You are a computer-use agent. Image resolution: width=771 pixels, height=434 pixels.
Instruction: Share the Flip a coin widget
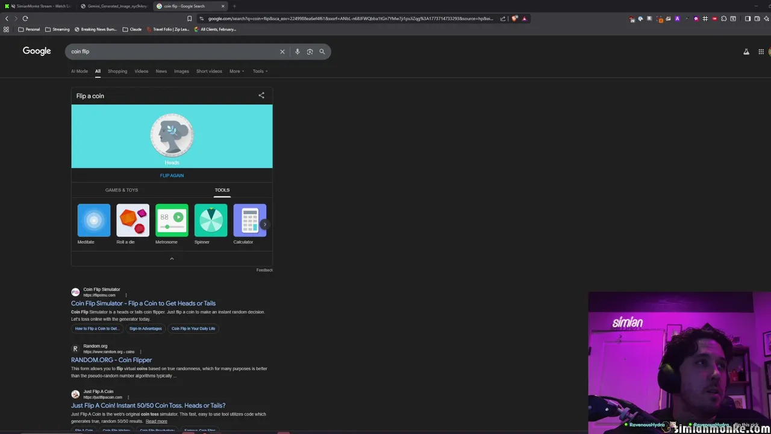[261, 95]
